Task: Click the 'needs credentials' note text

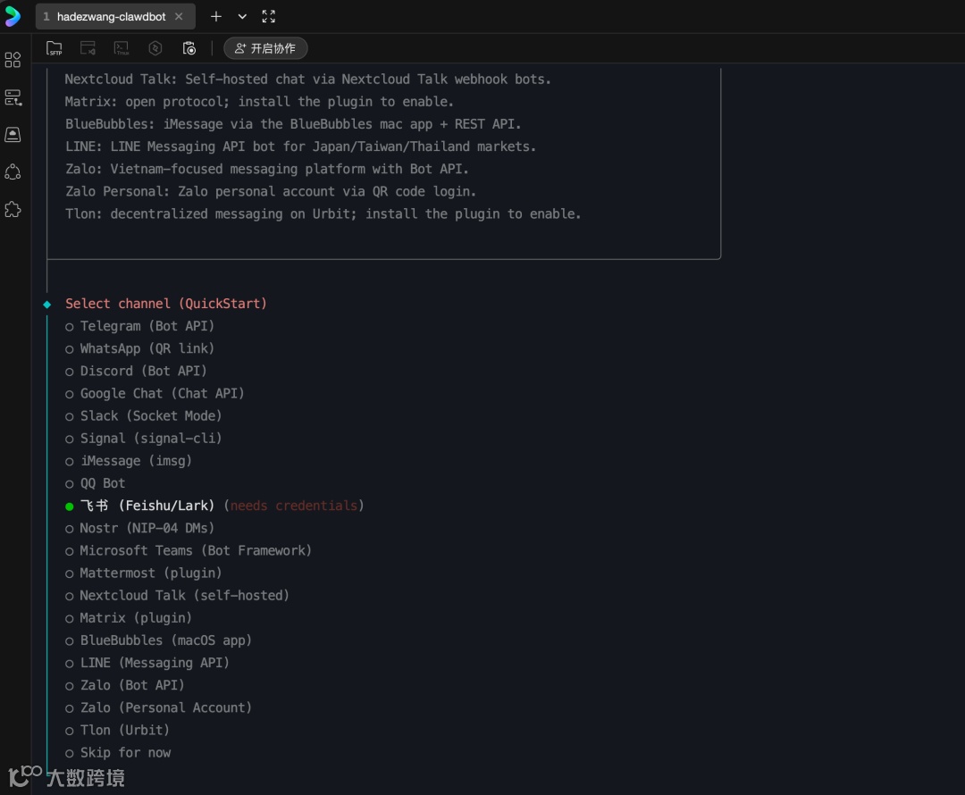Action: pyautogui.click(x=294, y=506)
